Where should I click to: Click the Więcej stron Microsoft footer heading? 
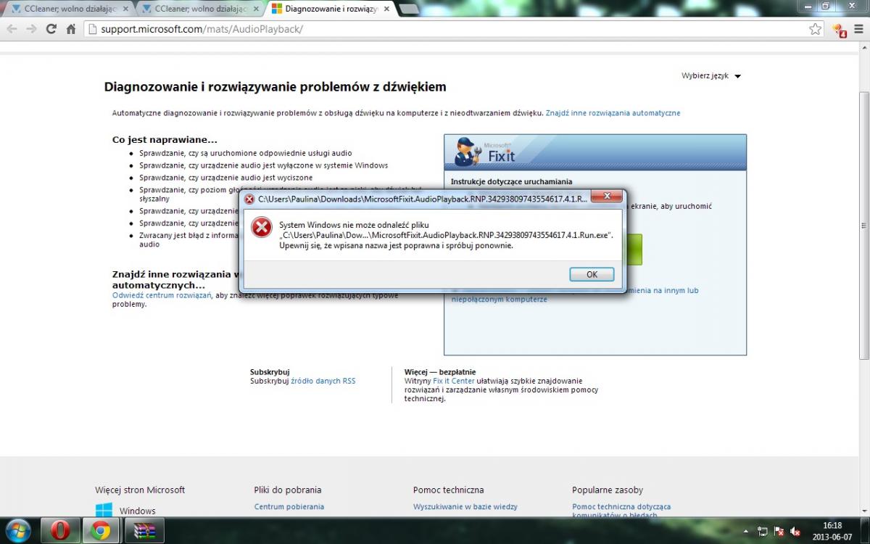point(140,490)
